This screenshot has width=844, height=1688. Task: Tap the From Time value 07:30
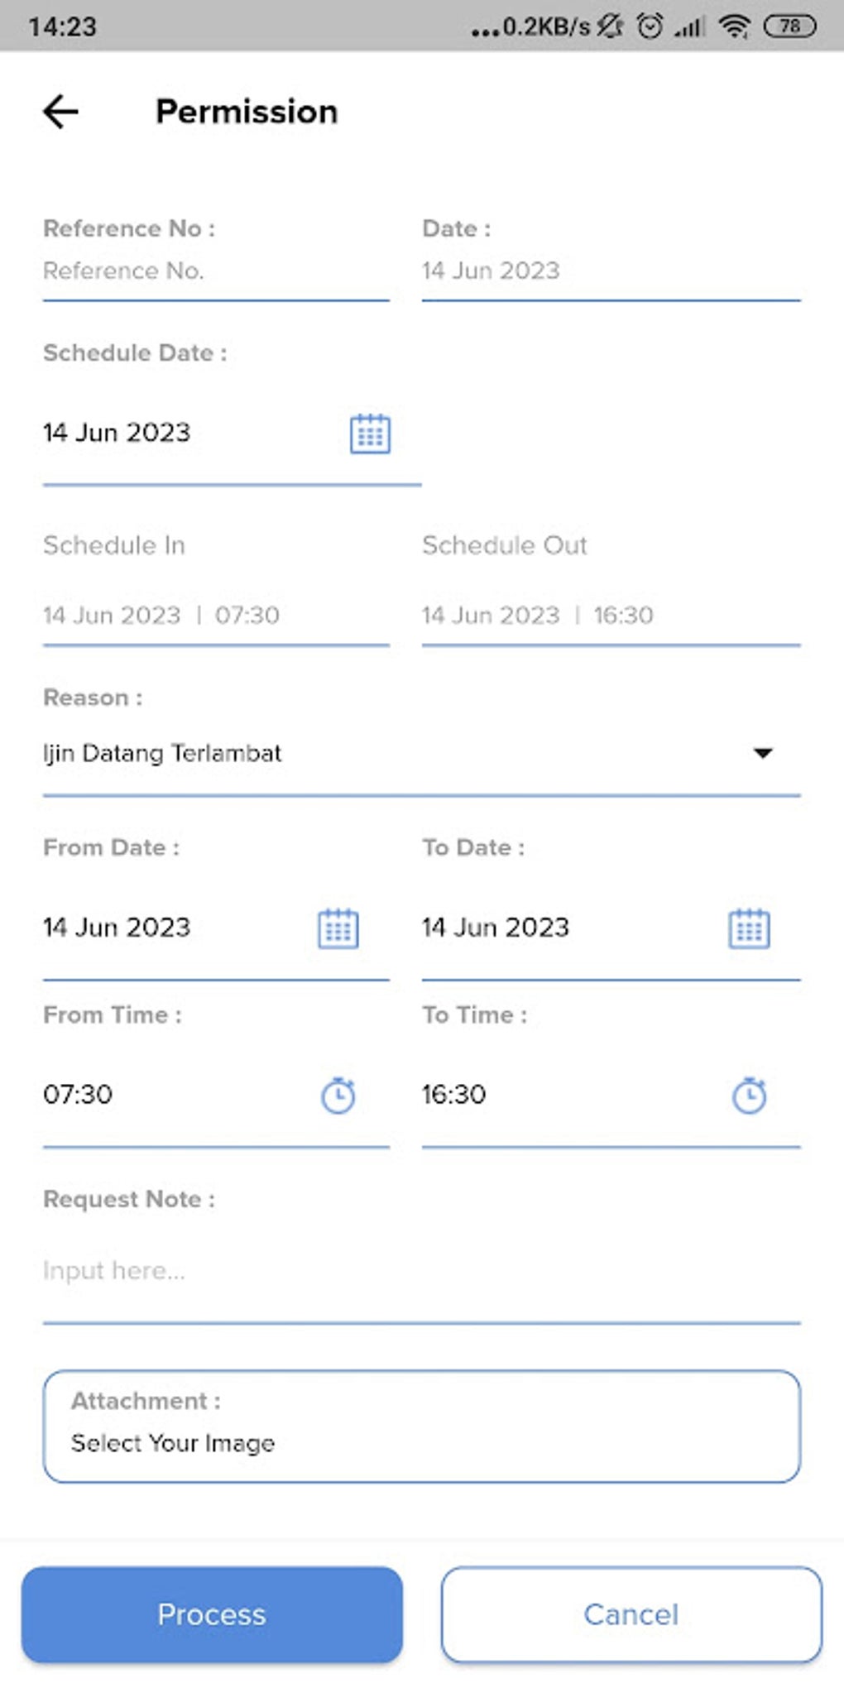tap(78, 1095)
